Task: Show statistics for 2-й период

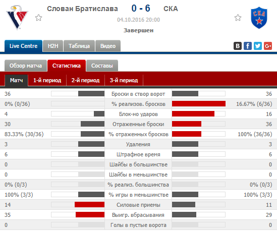Action: [85, 80]
